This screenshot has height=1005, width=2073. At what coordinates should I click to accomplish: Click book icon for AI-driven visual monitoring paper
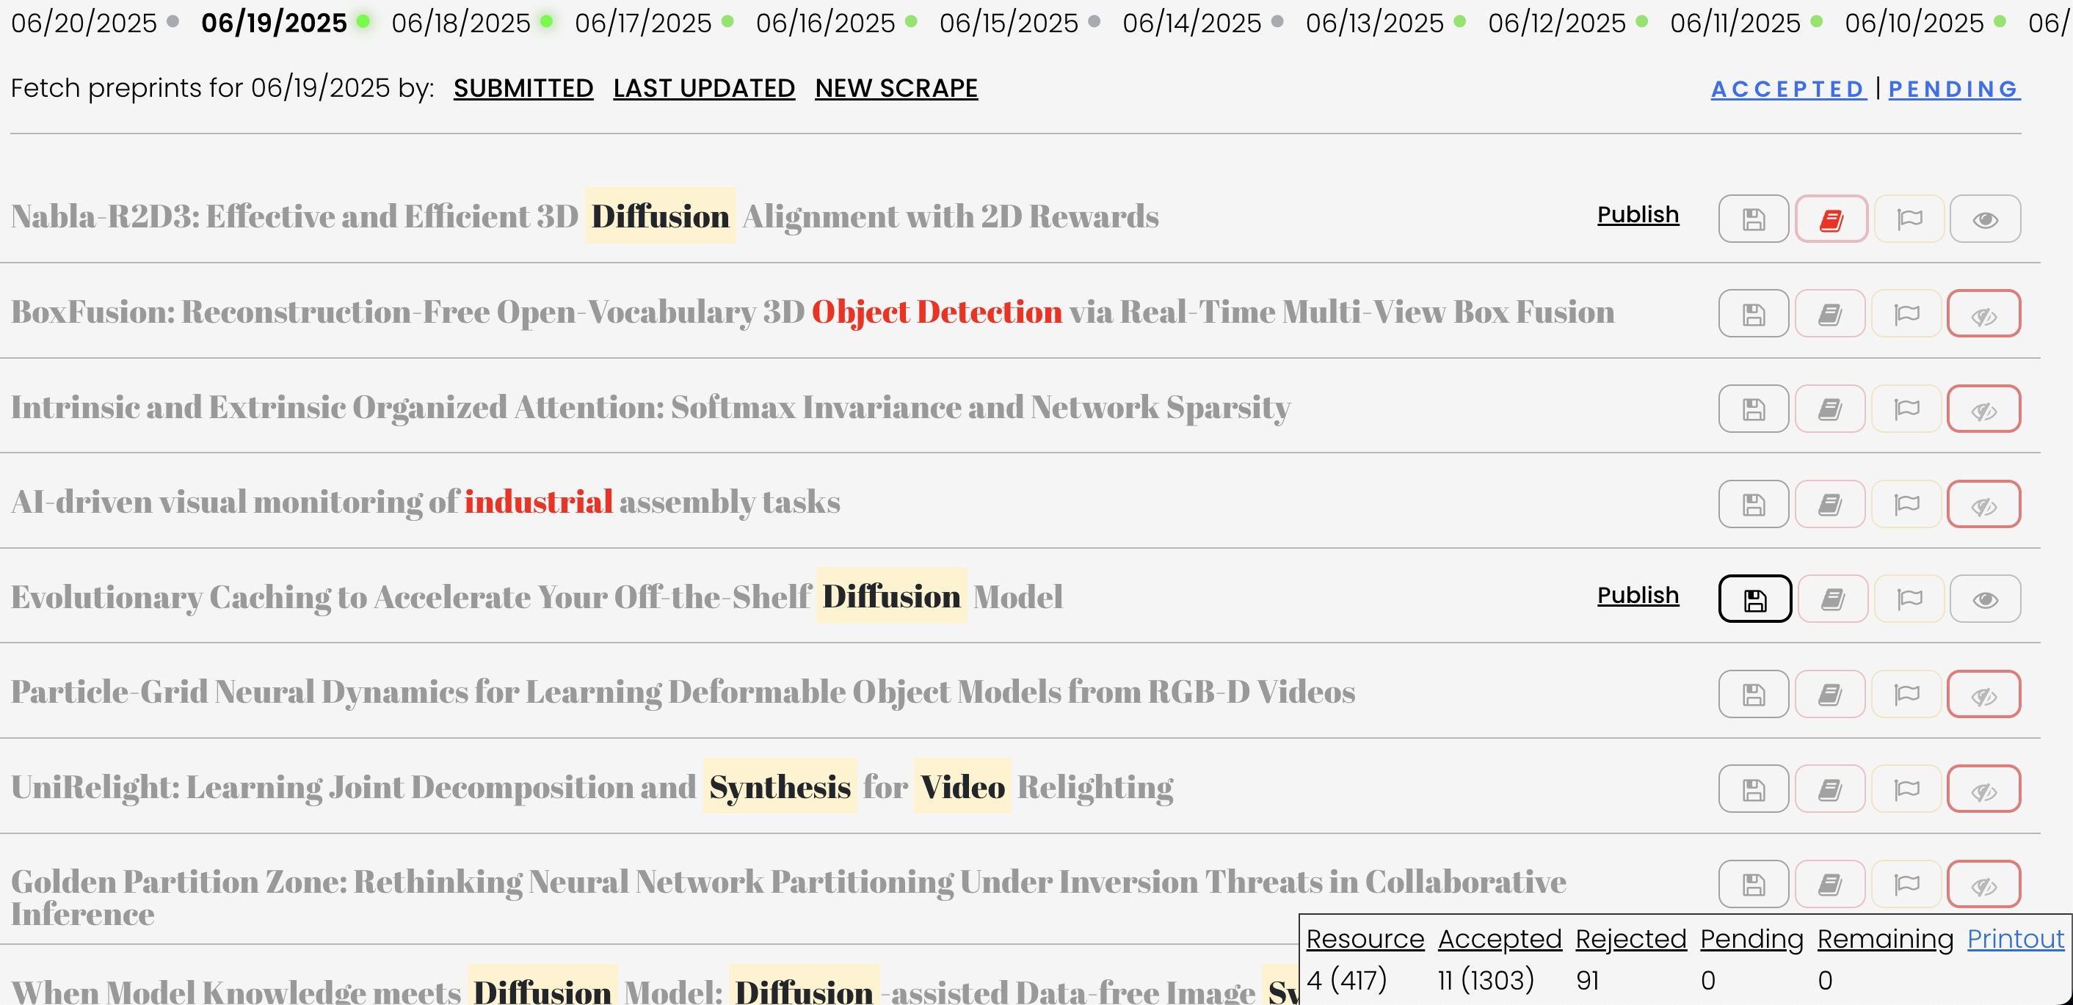tap(1830, 504)
